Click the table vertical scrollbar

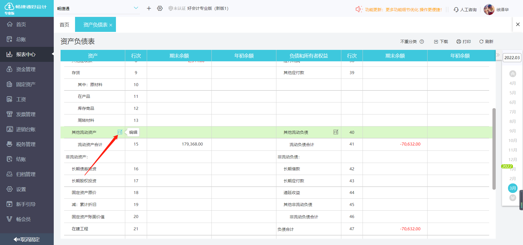point(494,149)
